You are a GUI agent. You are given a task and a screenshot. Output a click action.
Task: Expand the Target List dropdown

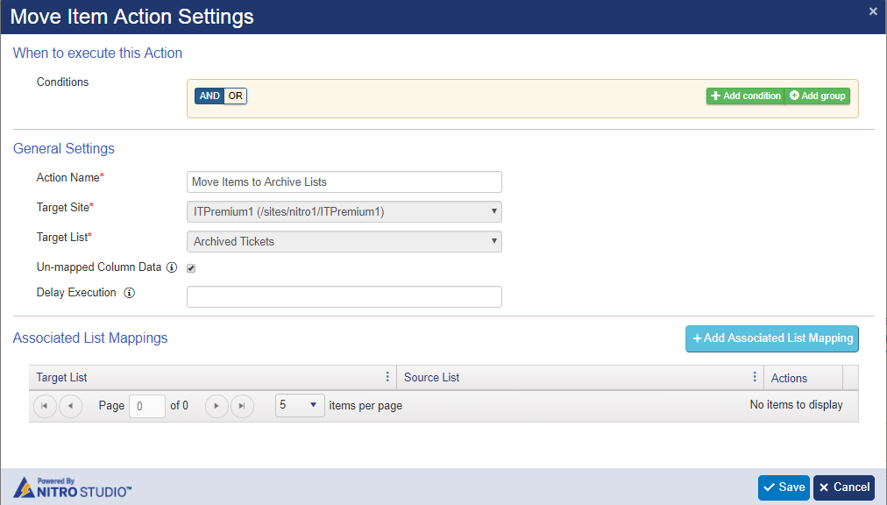pos(344,241)
